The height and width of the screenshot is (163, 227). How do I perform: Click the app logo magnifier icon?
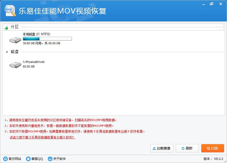coord(10,11)
